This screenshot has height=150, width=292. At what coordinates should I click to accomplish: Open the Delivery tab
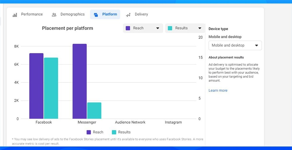tap(141, 14)
